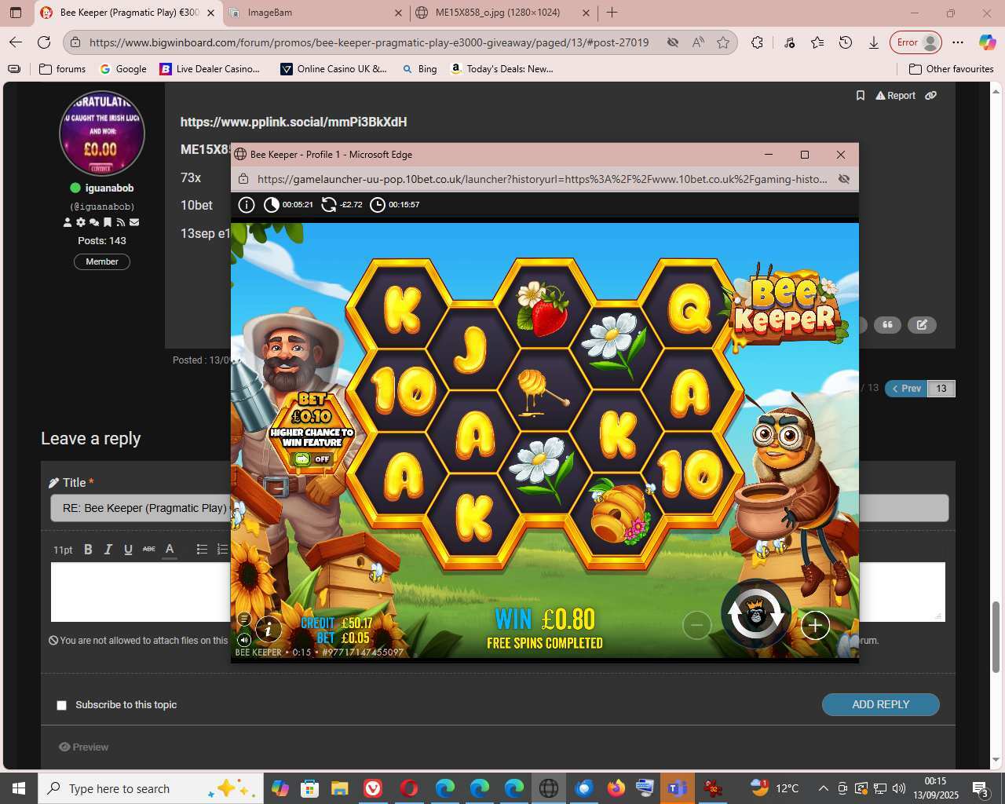Image resolution: width=1005 pixels, height=804 pixels.
Task: Apply italic formatting in reply editor
Action: (108, 550)
